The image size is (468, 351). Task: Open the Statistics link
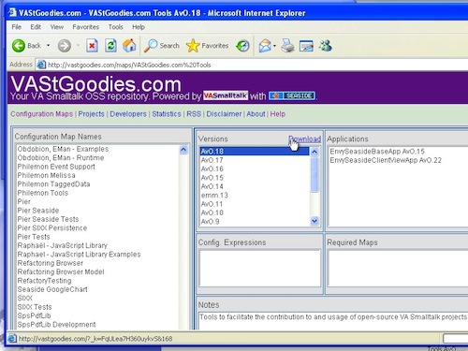click(x=167, y=114)
